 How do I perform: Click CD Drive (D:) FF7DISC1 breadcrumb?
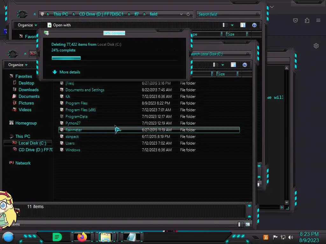pyautogui.click(x=101, y=14)
